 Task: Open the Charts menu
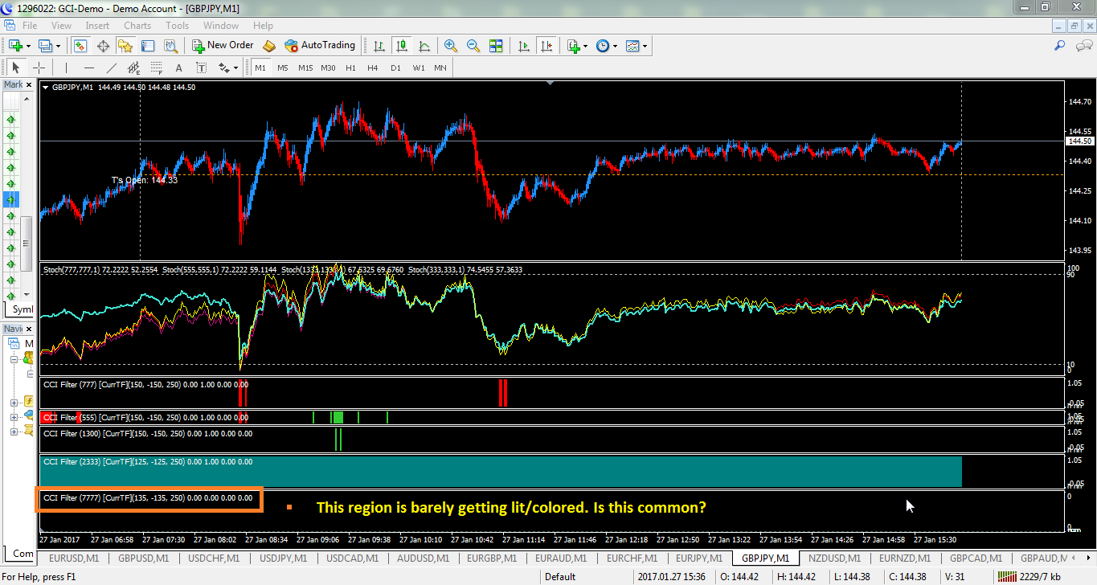(x=137, y=26)
